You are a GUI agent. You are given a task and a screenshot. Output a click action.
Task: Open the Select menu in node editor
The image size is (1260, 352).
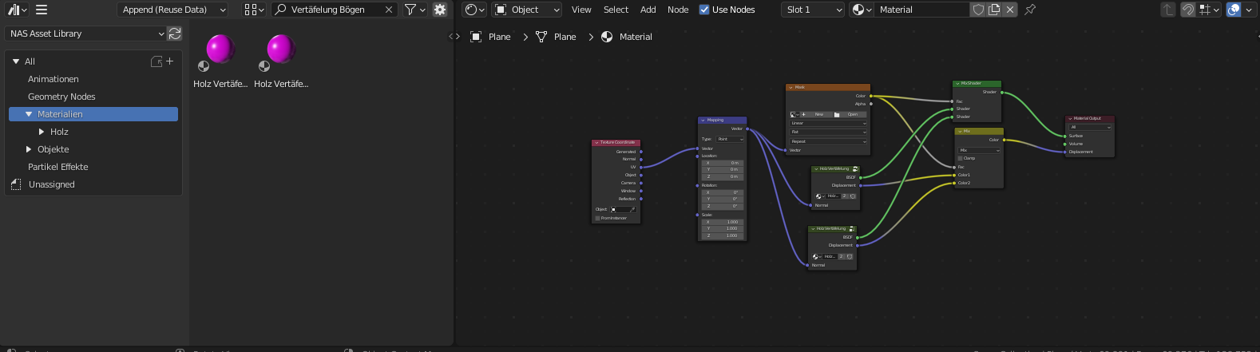pyautogui.click(x=616, y=10)
